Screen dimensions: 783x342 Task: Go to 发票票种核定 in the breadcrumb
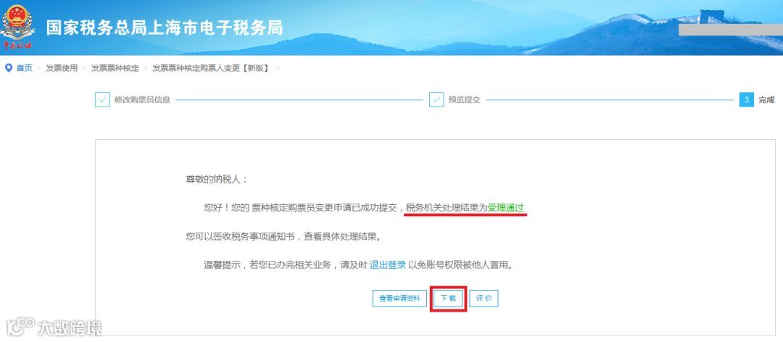click(115, 68)
